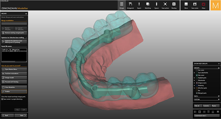Toggle Save scene in project directory
The width and height of the screenshot is (221, 119).
click(2, 99)
